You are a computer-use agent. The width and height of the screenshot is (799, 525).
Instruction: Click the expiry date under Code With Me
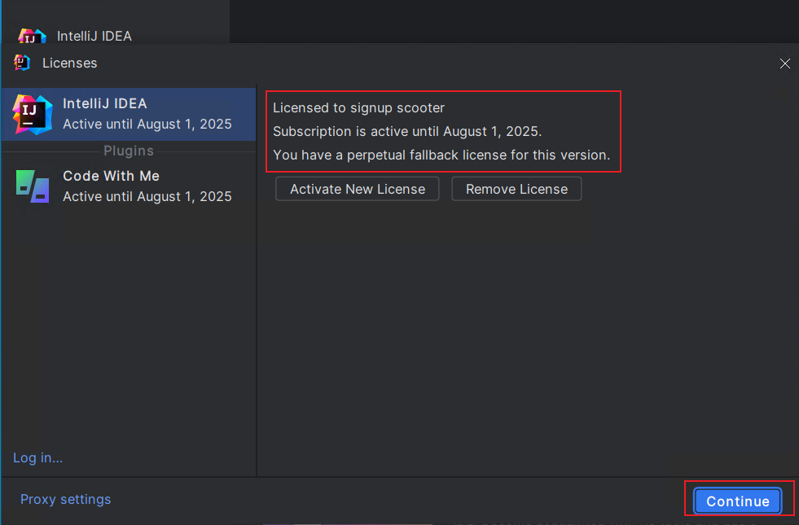tap(147, 196)
